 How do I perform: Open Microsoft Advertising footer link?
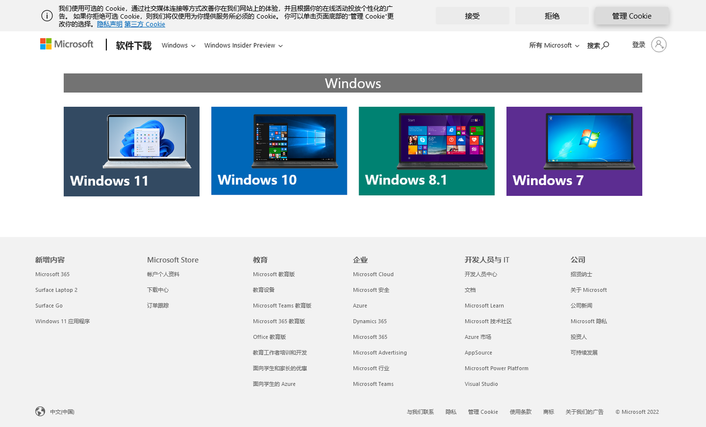pos(380,353)
